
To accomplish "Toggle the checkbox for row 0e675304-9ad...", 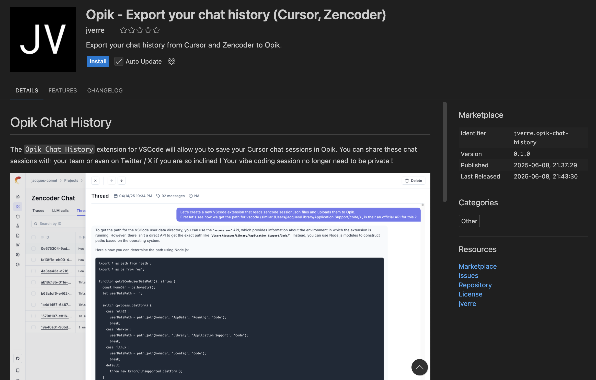I will (33, 248).
